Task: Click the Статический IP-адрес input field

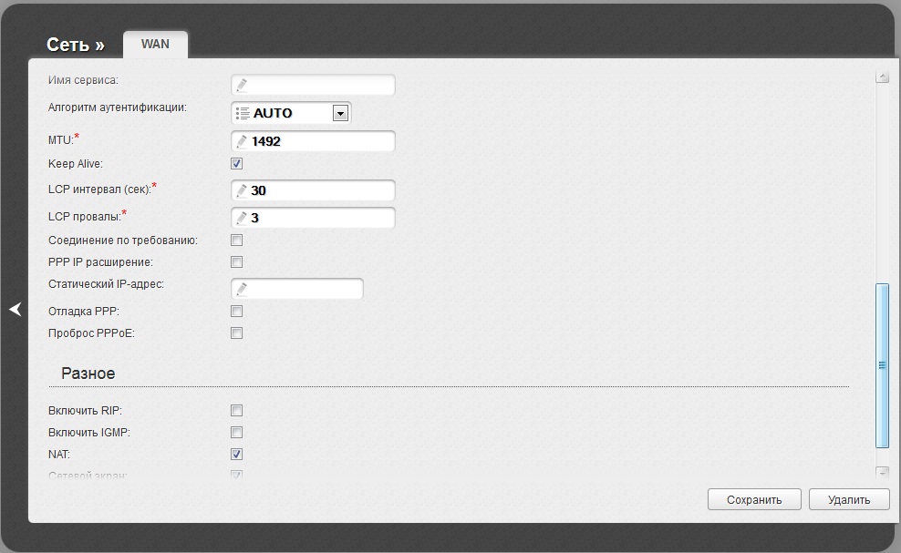Action: pos(297,289)
